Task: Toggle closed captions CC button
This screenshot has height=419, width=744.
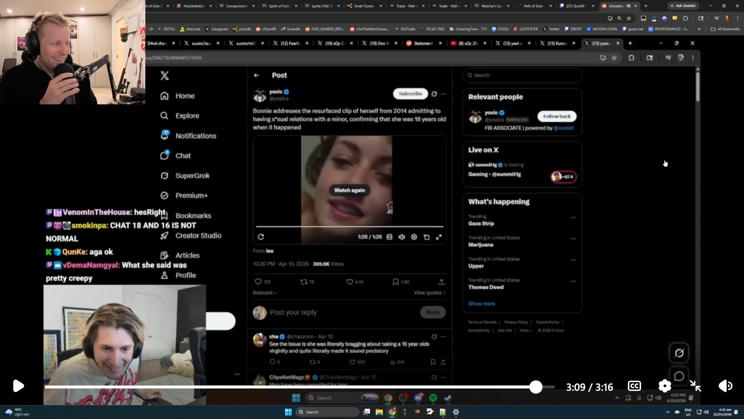Action: coord(634,386)
